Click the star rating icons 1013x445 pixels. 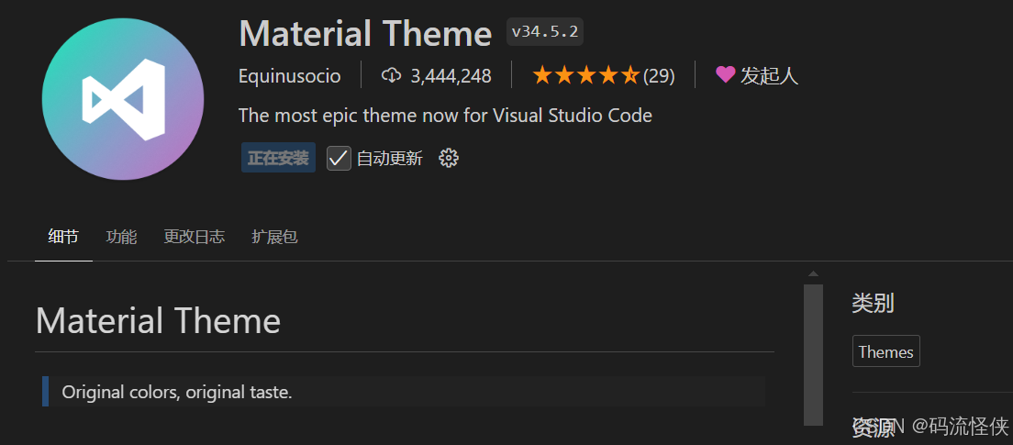(585, 75)
